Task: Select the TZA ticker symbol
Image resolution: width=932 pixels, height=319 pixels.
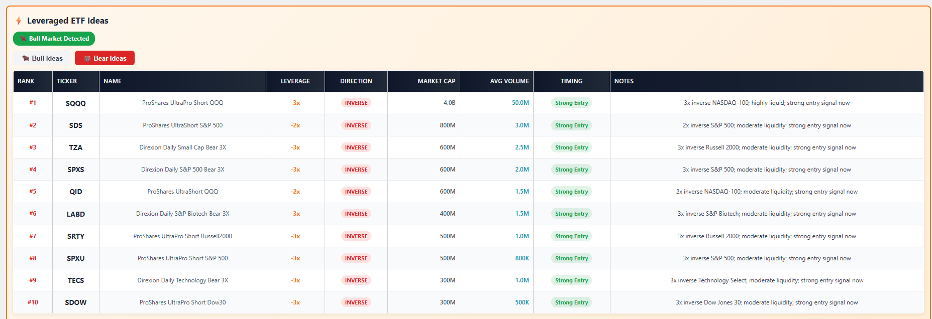Action: [76, 147]
